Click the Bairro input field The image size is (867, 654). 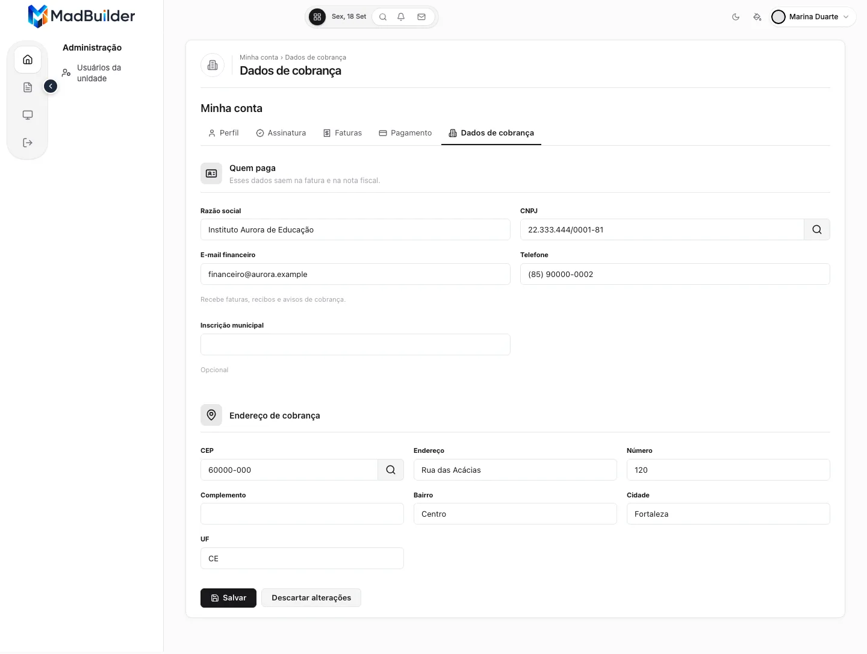(x=515, y=514)
